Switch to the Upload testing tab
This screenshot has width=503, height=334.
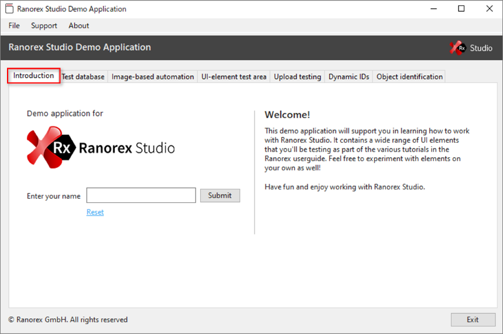tap(298, 77)
